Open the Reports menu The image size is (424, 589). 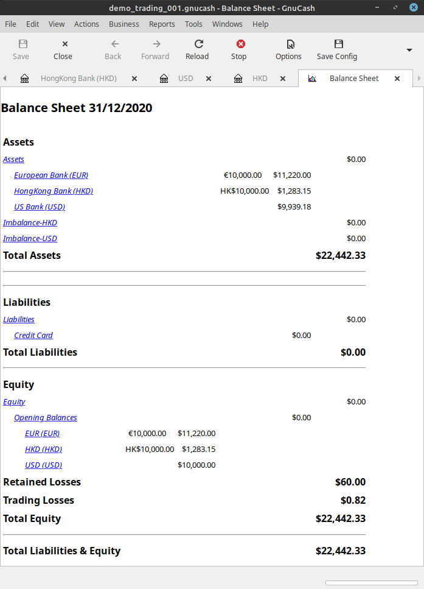click(162, 24)
